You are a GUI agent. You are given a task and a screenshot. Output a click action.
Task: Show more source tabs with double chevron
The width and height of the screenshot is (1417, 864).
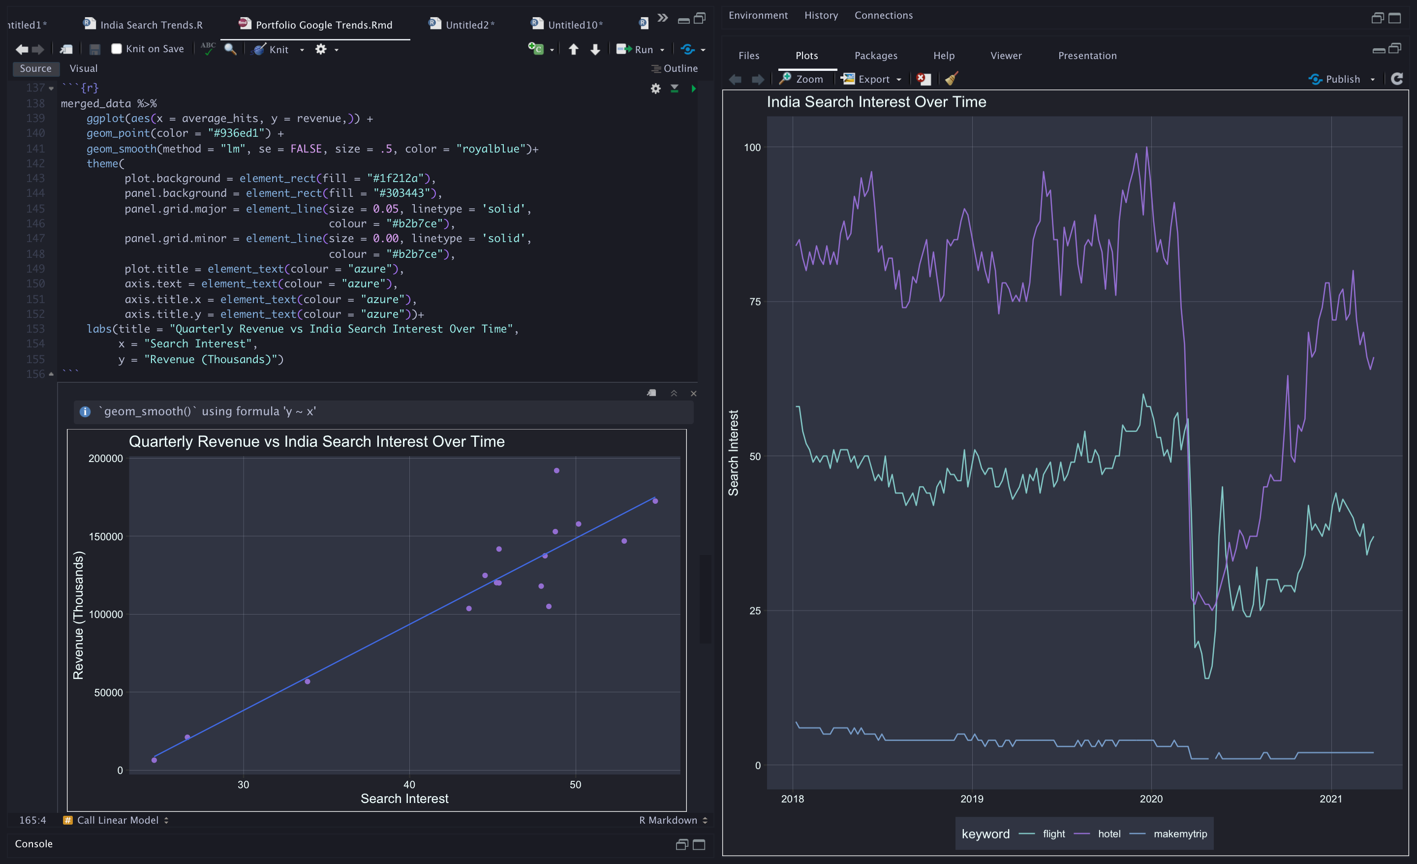pos(663,18)
